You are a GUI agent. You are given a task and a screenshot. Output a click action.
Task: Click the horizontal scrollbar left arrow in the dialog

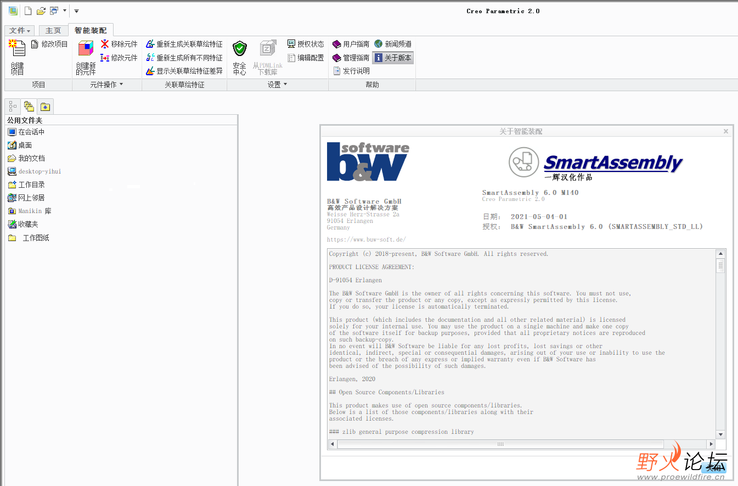click(331, 444)
